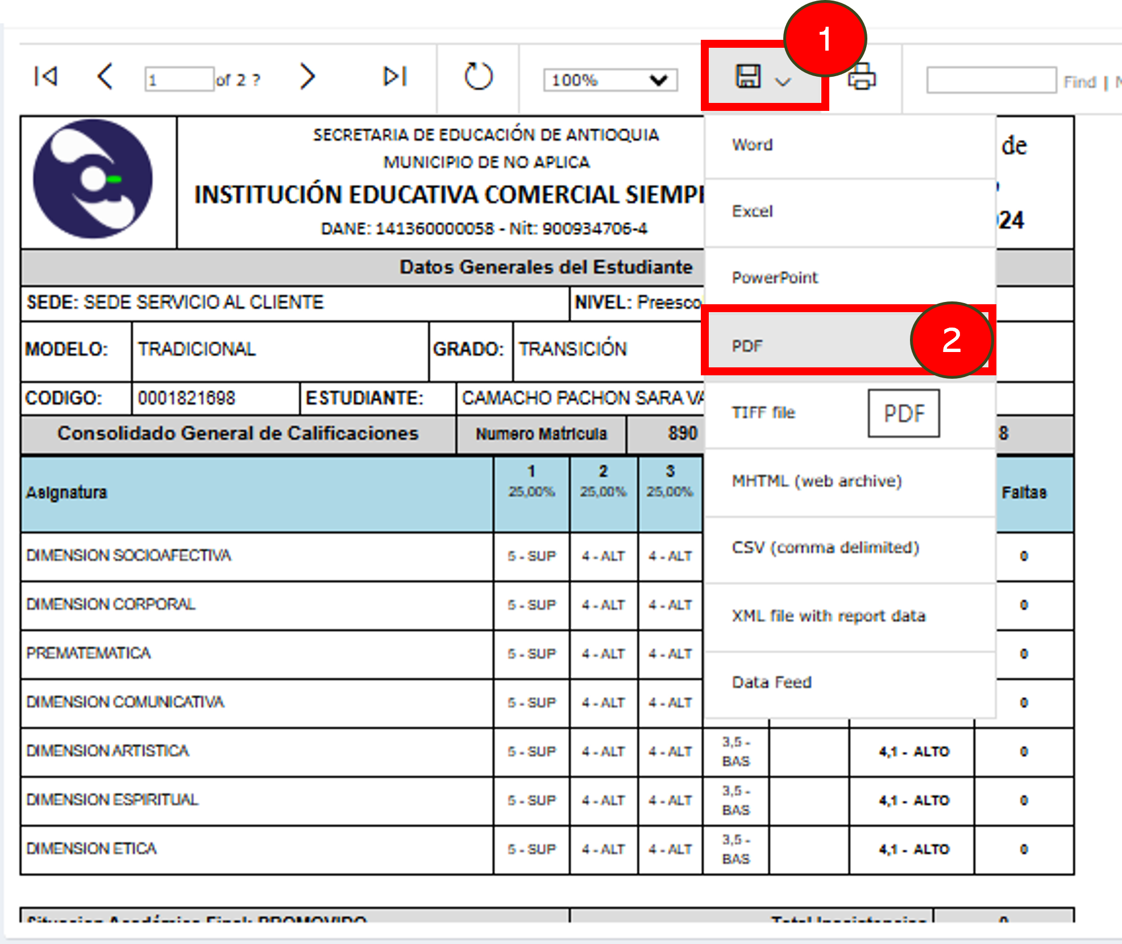The height and width of the screenshot is (944, 1122).
Task: Choose PowerPoint export format
Action: 774,278
